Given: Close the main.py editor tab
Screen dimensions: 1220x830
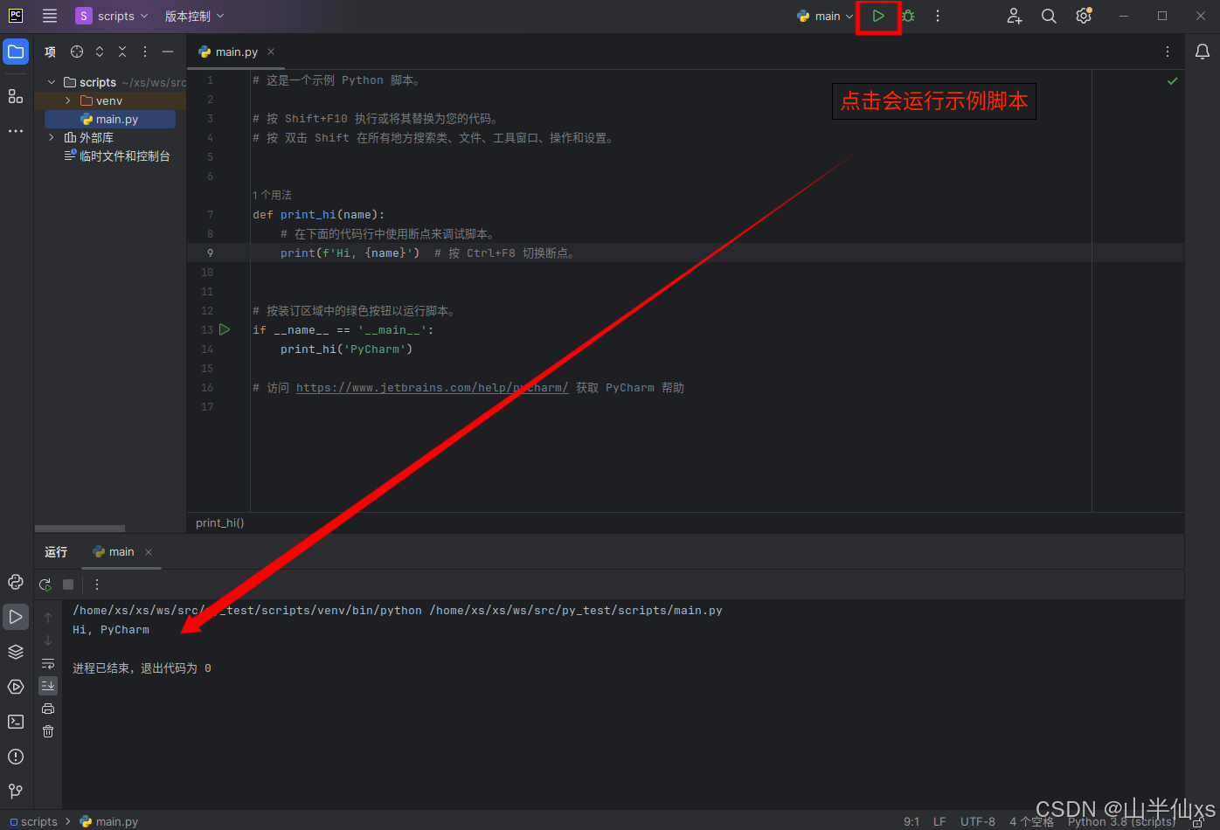Looking at the screenshot, I should pyautogui.click(x=271, y=52).
